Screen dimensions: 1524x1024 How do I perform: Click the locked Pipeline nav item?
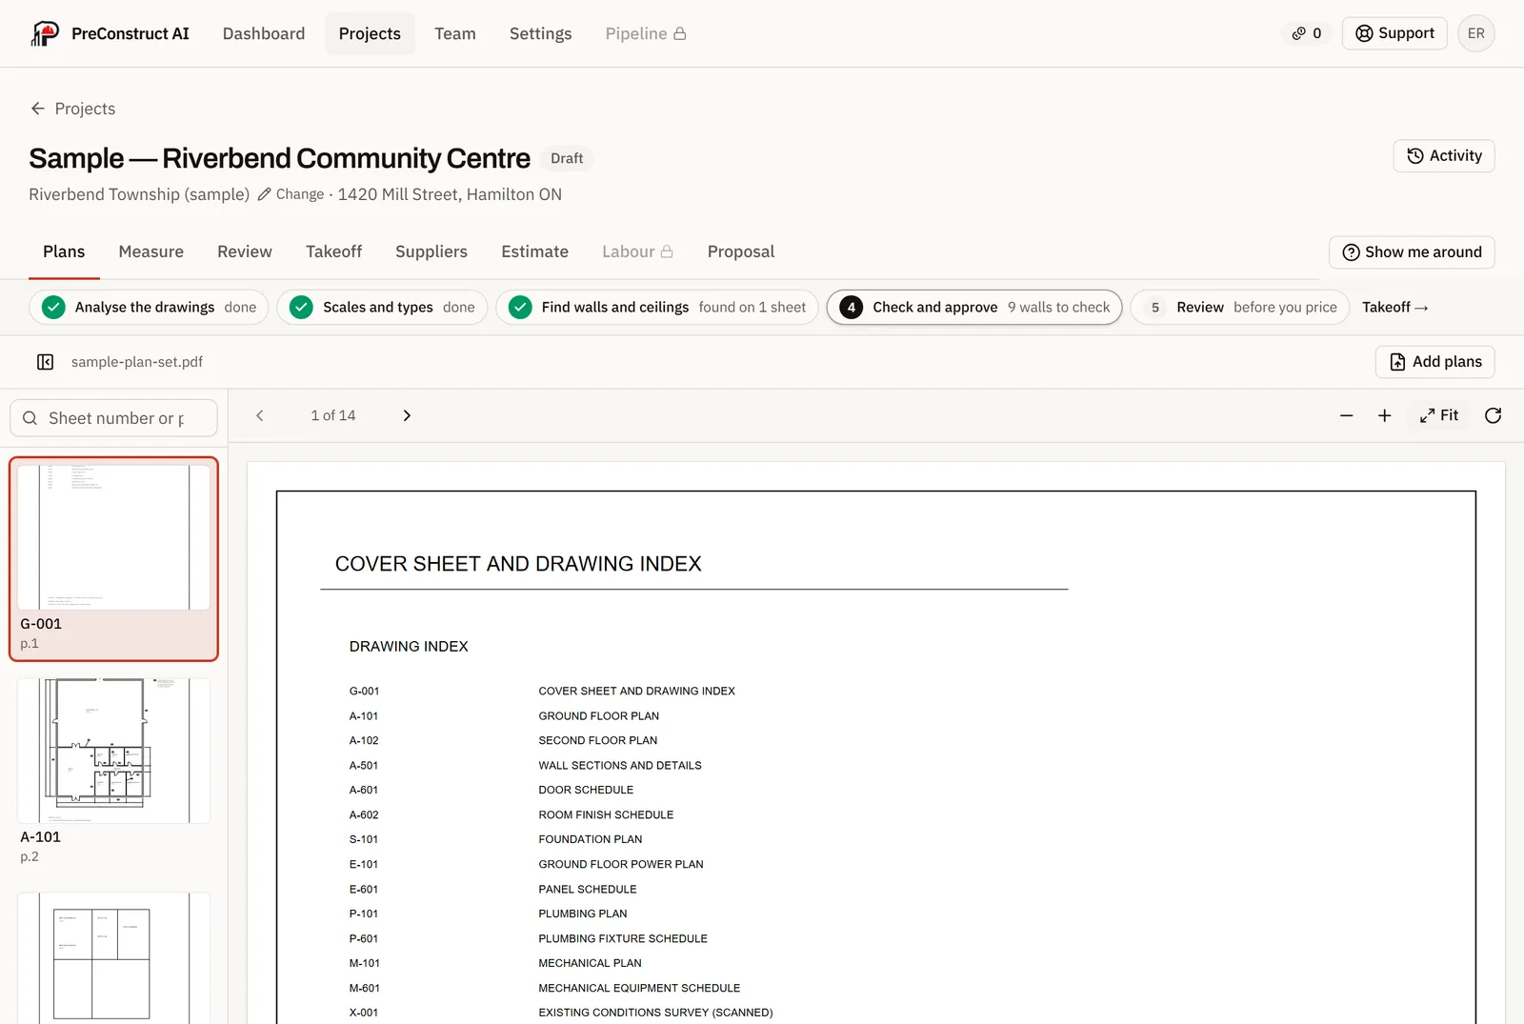646,33
